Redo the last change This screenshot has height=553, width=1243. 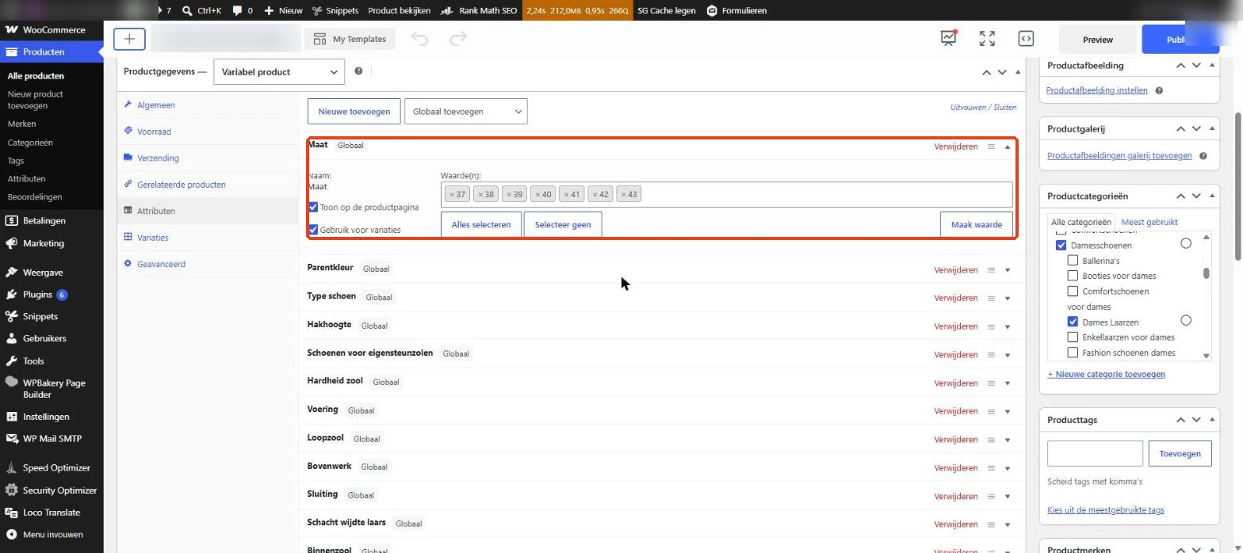click(457, 39)
